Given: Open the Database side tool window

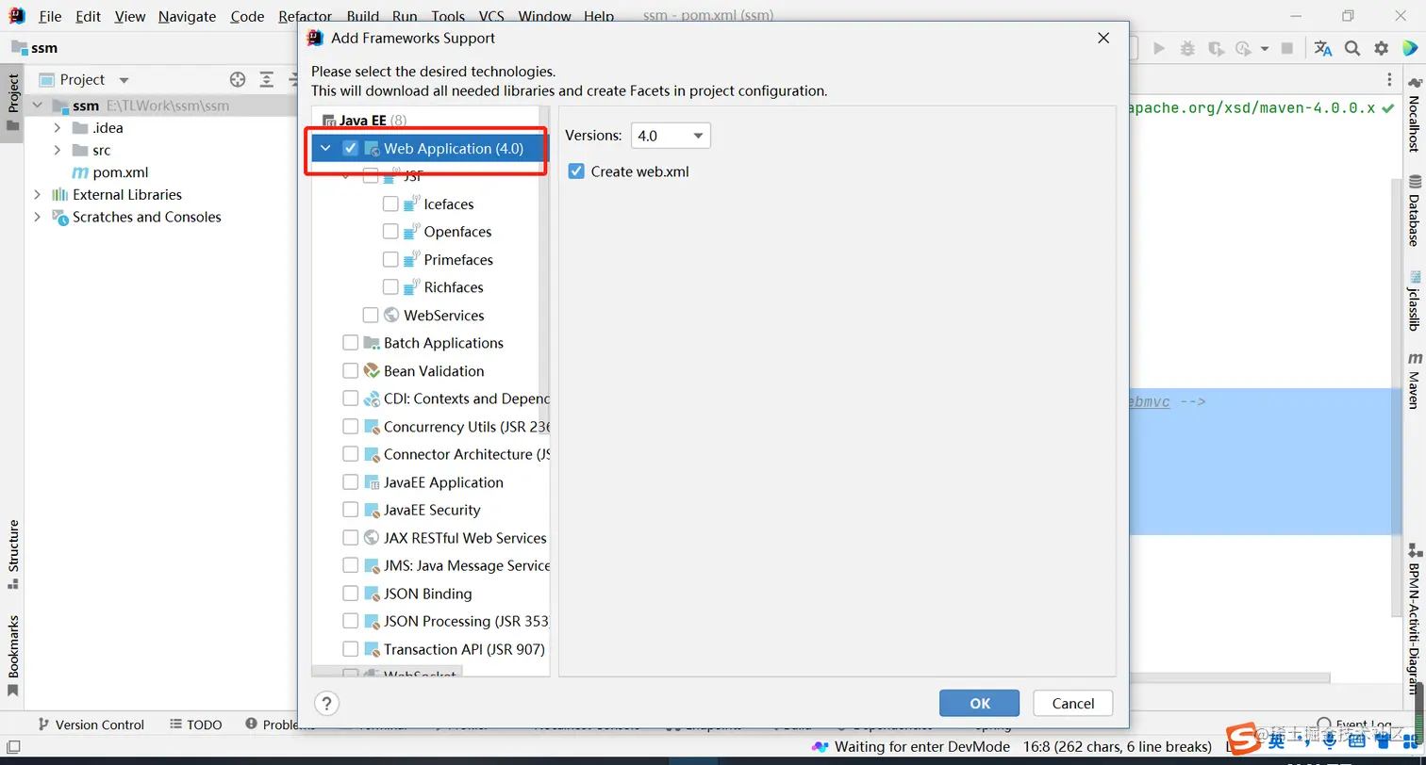Looking at the screenshot, I should (x=1414, y=210).
